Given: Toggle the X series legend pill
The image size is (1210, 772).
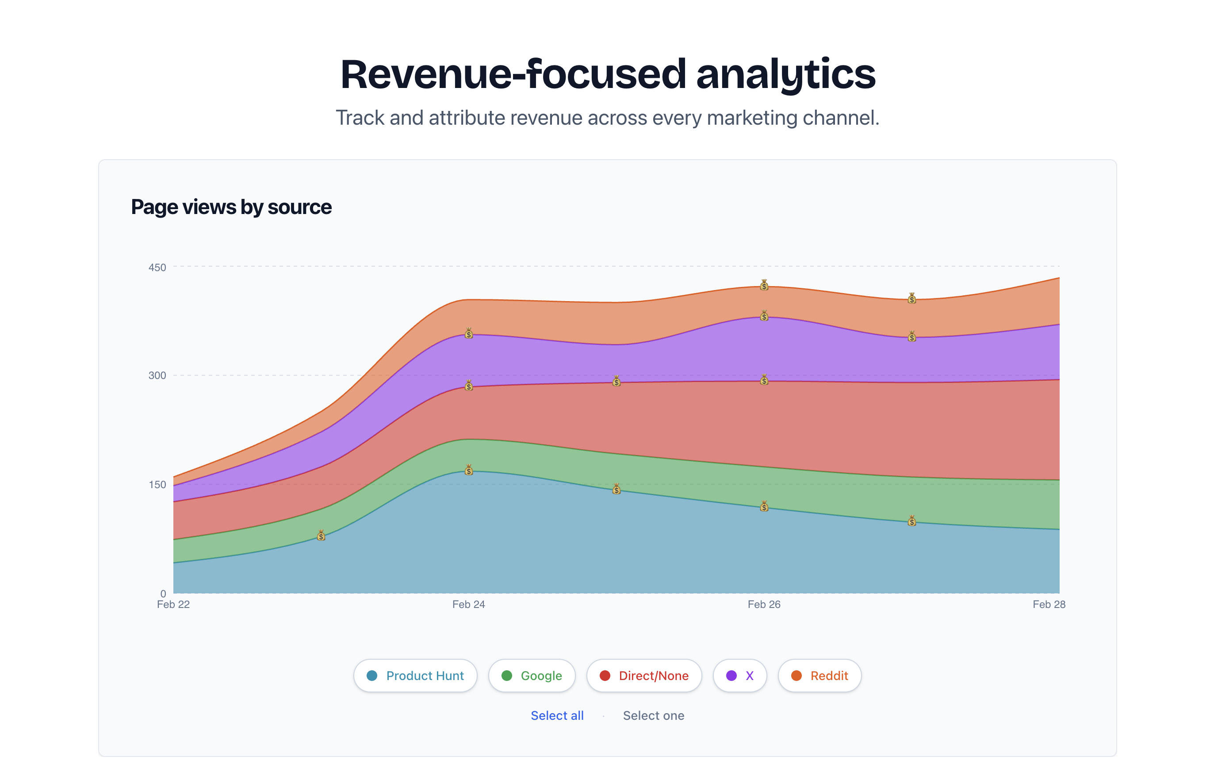Looking at the screenshot, I should 740,676.
